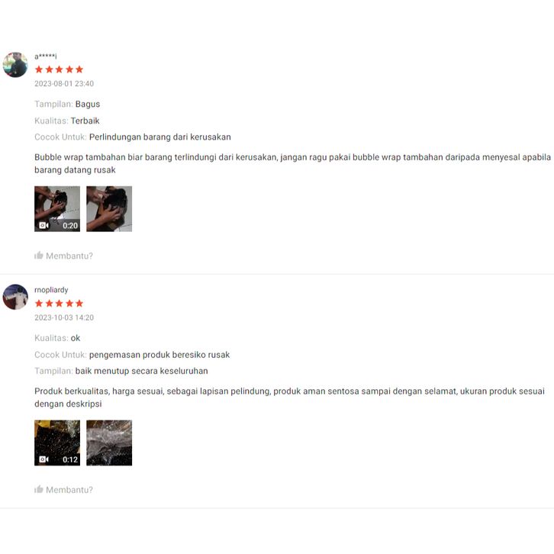Open the a*****i profile avatar
This screenshot has width=554, height=554.
15,65
